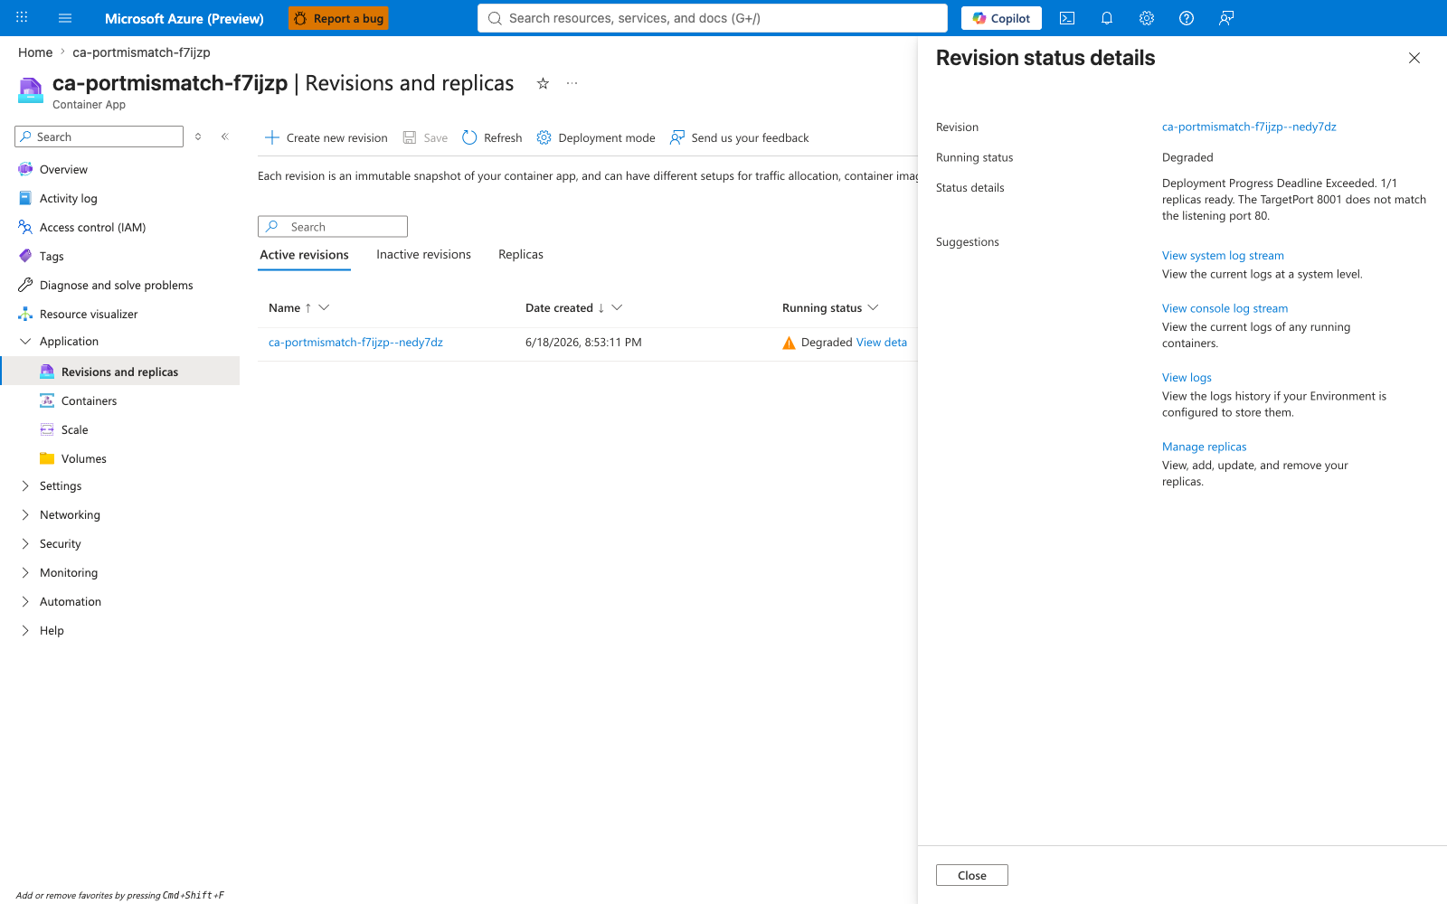Viewport: 1447px width, 904px height.
Task: Click the global search resources field
Action: click(x=713, y=18)
